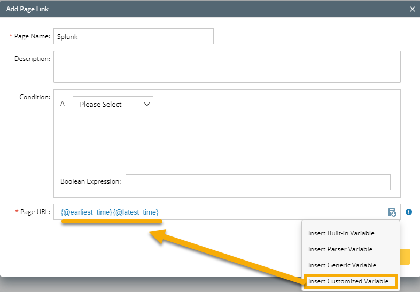The image size is (420, 292).
Task: Click the Boolean Expression label text
Action: click(91, 181)
